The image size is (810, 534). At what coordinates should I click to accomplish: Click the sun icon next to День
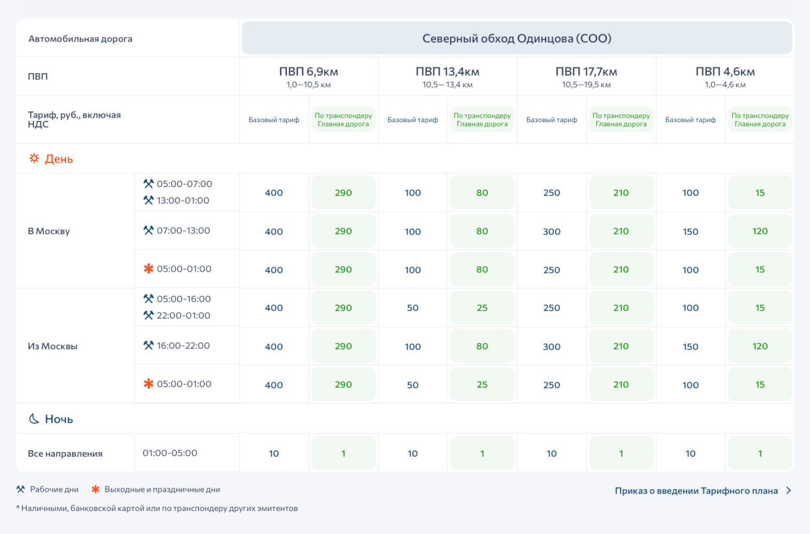point(34,158)
